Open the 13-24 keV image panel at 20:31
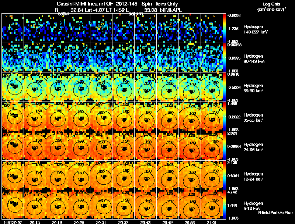295x224 pixels. tap(101, 175)
